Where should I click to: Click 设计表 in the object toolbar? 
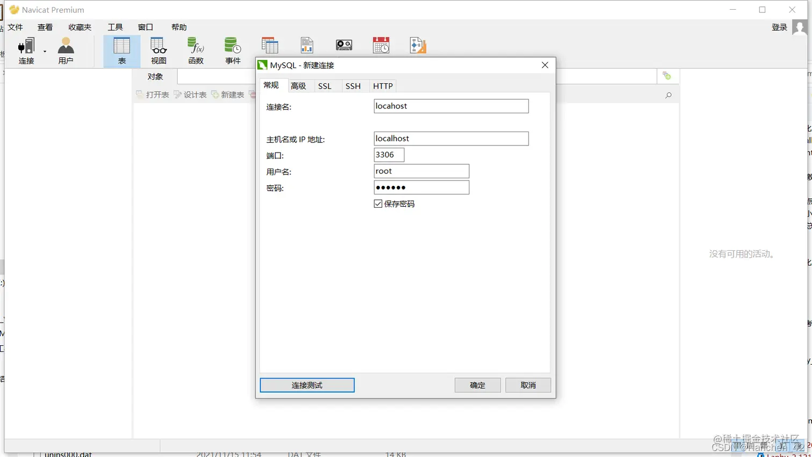(x=190, y=95)
